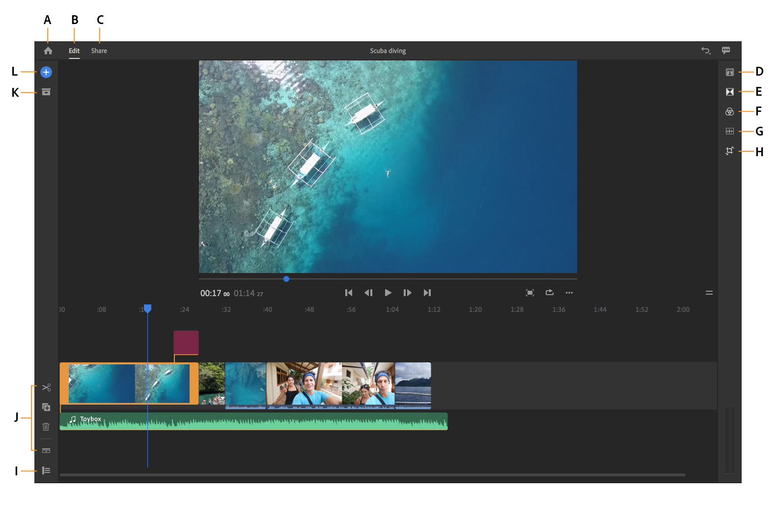Toggle fullscreen preview mode
This screenshot has height=523, width=779.
[x=530, y=293]
